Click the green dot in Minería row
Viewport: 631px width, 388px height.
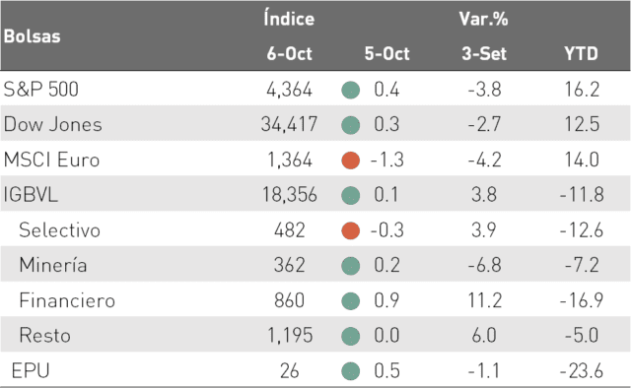[x=351, y=266]
